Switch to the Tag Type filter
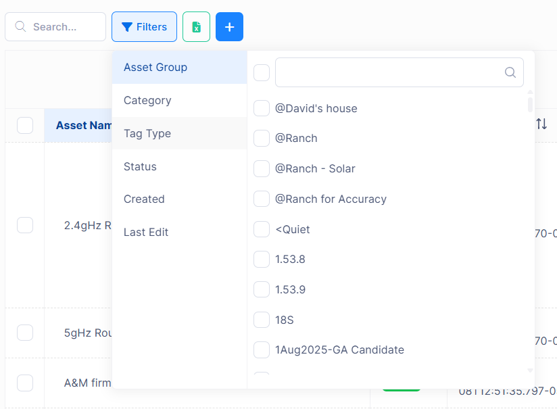Screen dimensions: 557x409 point(147,134)
